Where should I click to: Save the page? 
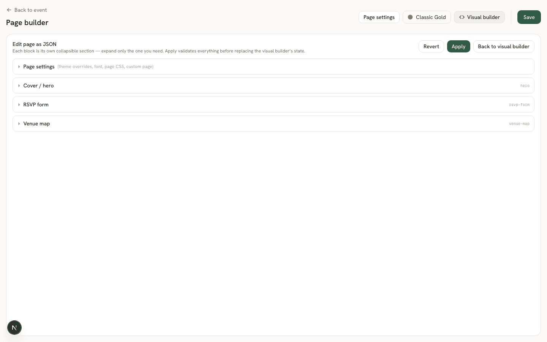(529, 17)
